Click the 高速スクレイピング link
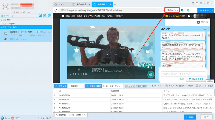Screen dimensions: 215x120 click(18, 39)
